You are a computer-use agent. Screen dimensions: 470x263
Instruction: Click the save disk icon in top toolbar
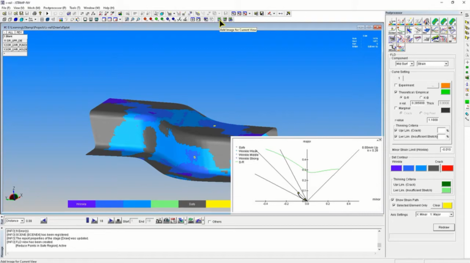(21, 13)
